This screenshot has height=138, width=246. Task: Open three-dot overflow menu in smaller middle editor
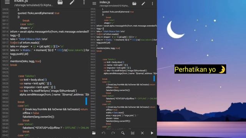pyautogui.click(x=152, y=3)
